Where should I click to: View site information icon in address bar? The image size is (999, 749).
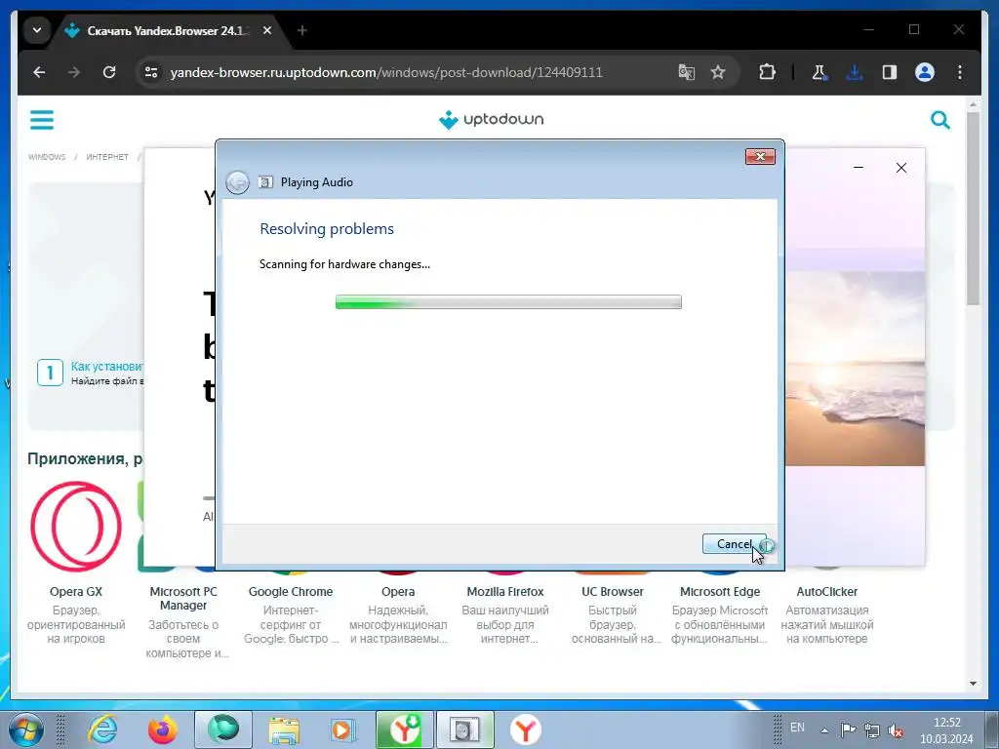tap(151, 72)
